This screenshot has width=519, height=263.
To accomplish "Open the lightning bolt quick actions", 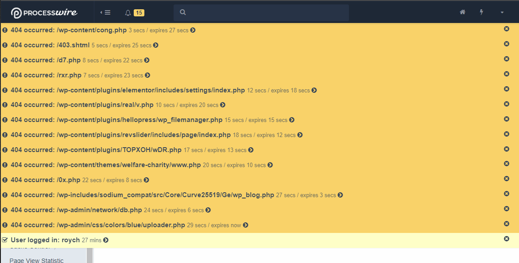I will pyautogui.click(x=482, y=12).
